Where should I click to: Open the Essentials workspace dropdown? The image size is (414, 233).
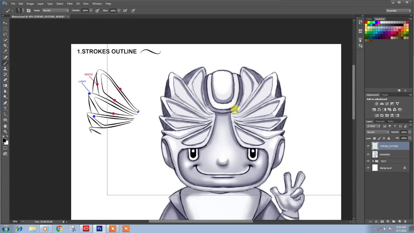click(x=398, y=11)
